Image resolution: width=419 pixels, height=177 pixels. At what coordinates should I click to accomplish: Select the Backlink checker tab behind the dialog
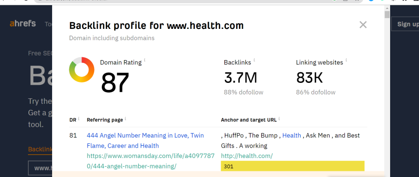[40, 149]
